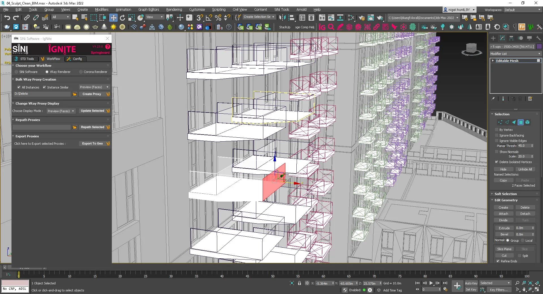This screenshot has width=543, height=294.
Task: Click the Mirror tool icon
Action: click(282, 18)
